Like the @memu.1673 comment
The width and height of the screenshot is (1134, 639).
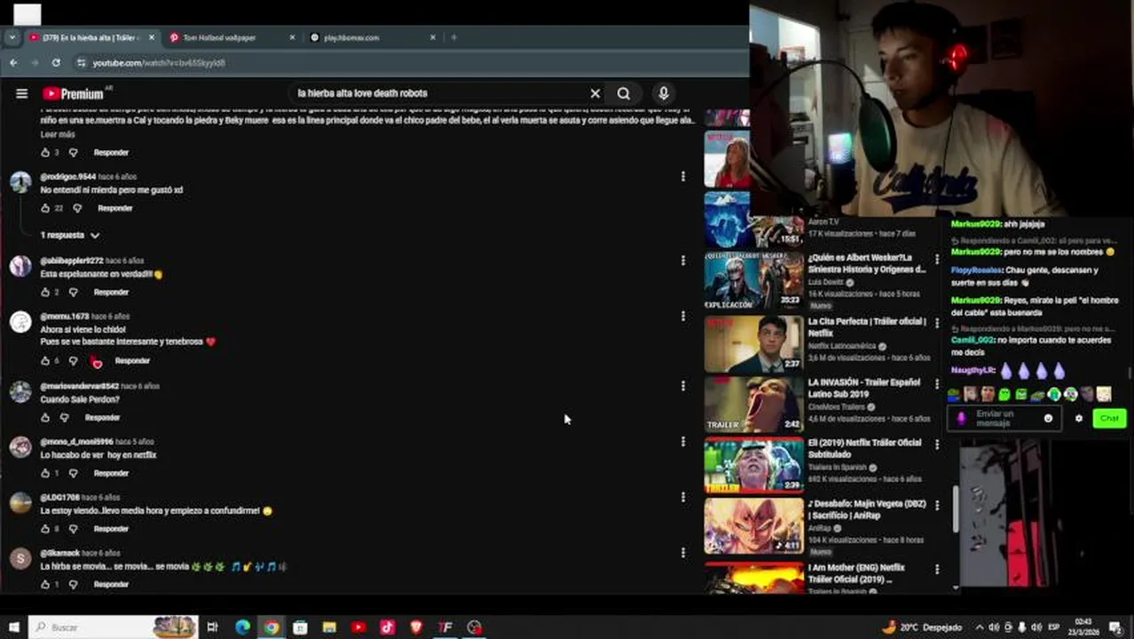tap(45, 361)
